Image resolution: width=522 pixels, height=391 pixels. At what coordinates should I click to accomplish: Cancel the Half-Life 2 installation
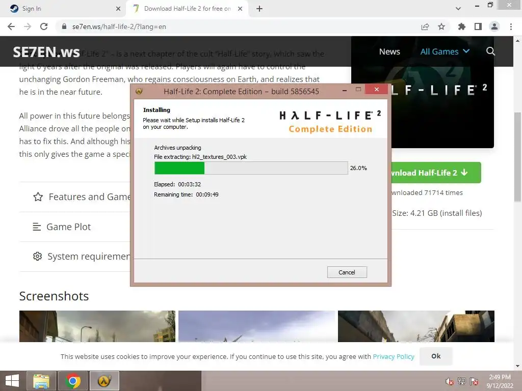[347, 272]
